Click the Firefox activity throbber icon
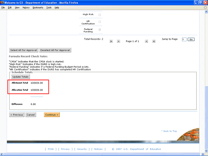 (x=205, y=7)
